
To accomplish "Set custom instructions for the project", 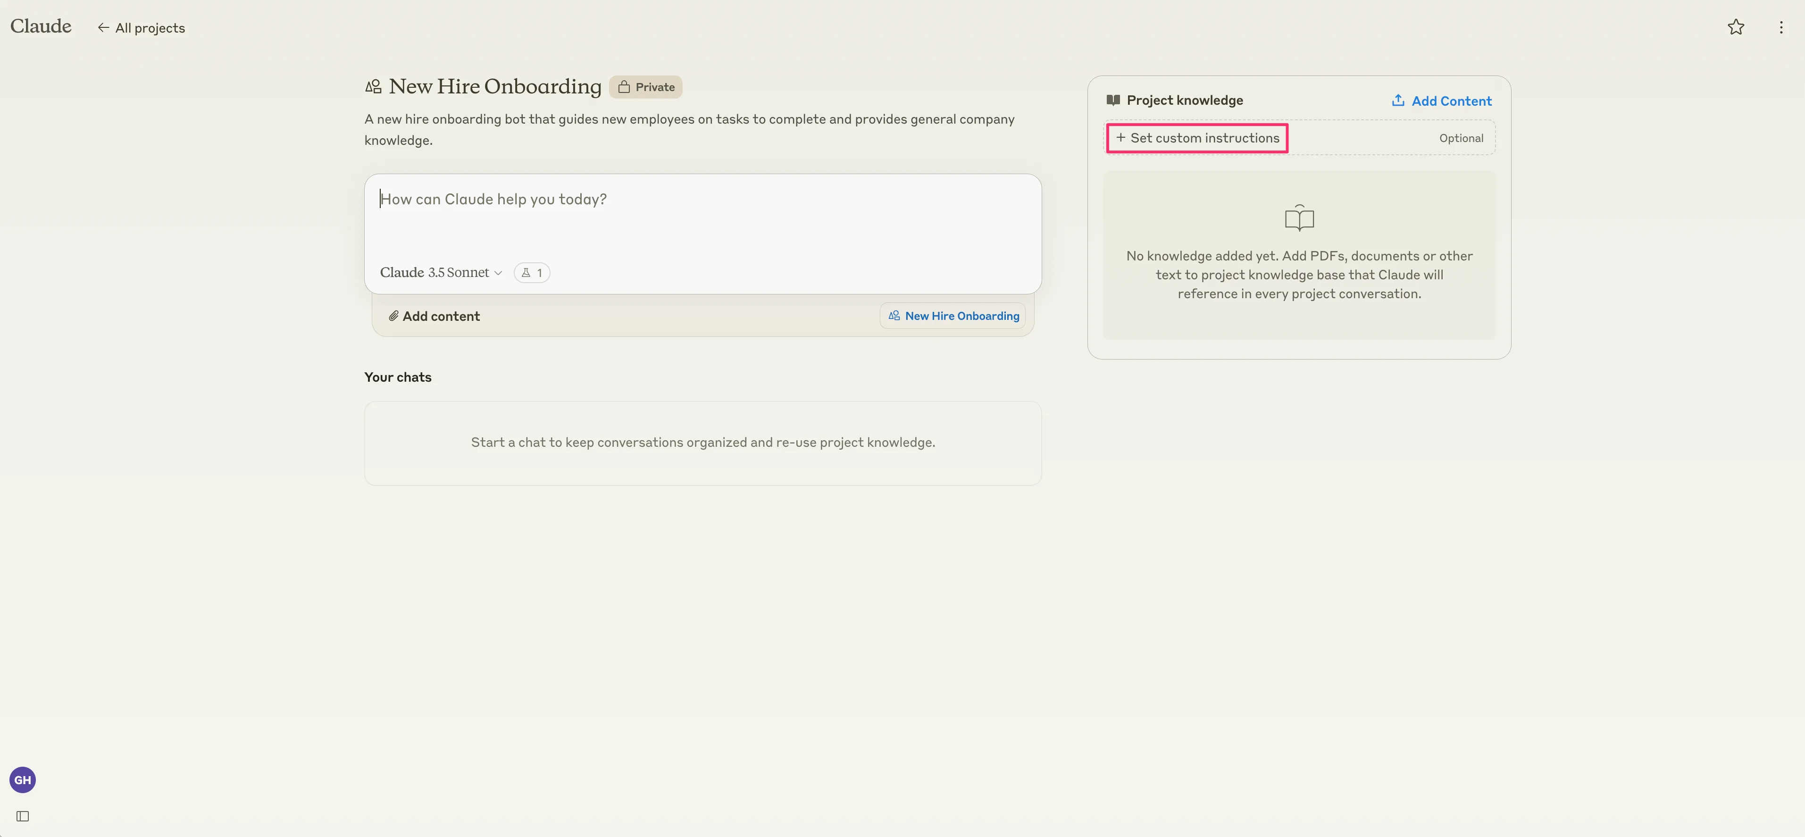I will (1197, 138).
